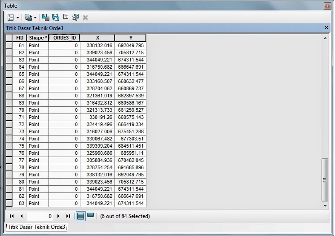Click the Delete Selected icon
Screen dimensions: 335x236
[x=85, y=17]
